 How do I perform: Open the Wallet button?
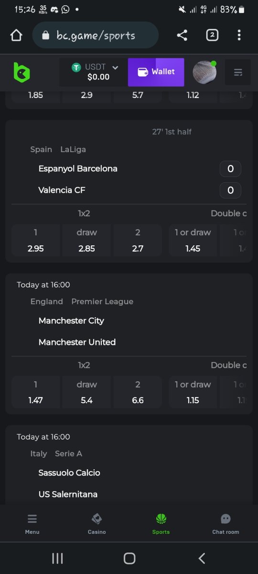tap(156, 72)
